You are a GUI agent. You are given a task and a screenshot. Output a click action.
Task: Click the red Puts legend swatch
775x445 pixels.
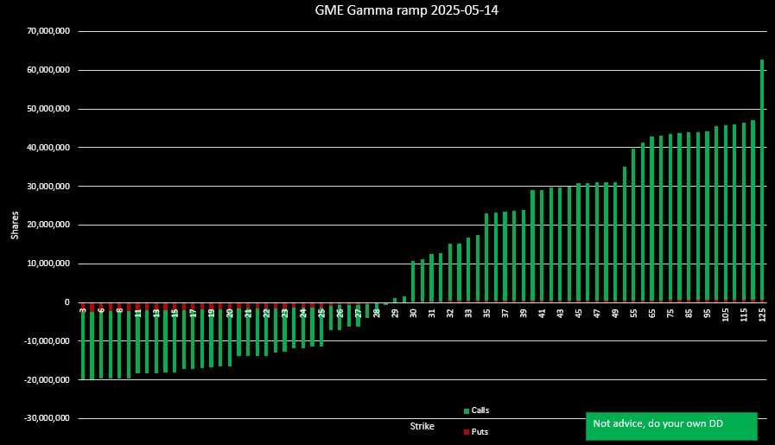click(466, 432)
